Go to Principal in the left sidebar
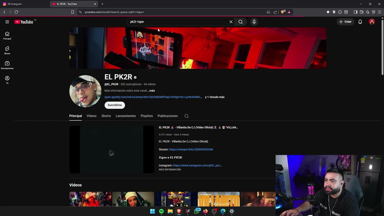This screenshot has height=216, width=384. (7, 35)
